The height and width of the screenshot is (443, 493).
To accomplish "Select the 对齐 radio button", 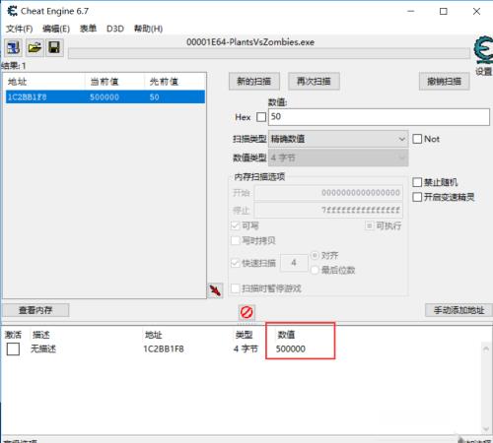I will 315,255.
